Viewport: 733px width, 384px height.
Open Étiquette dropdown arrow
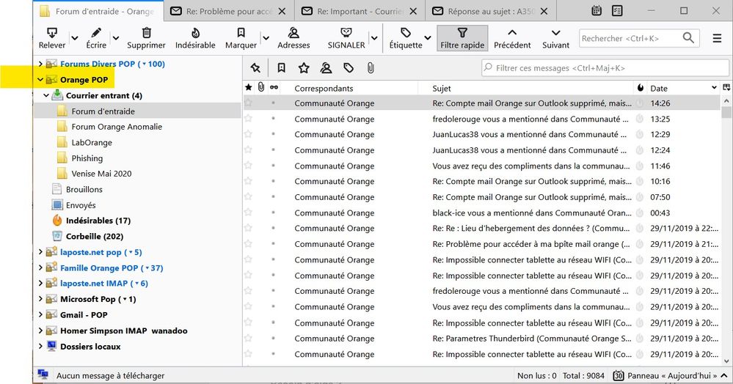[x=428, y=38]
